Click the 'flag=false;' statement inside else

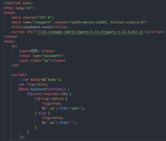pos(53,118)
